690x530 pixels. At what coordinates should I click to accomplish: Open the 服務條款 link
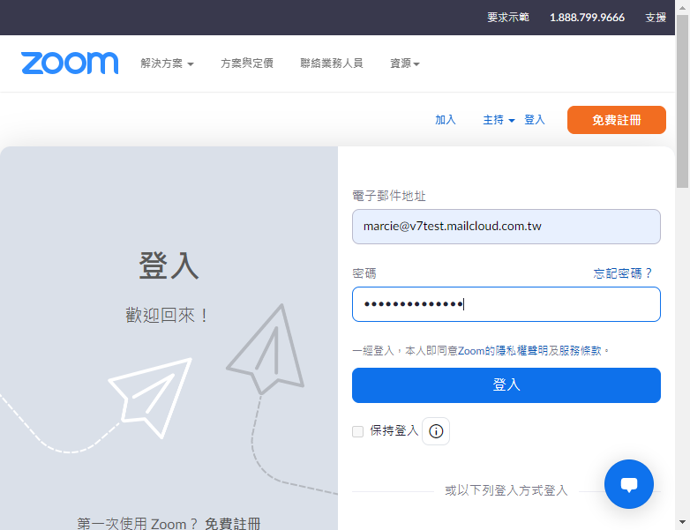pos(580,351)
